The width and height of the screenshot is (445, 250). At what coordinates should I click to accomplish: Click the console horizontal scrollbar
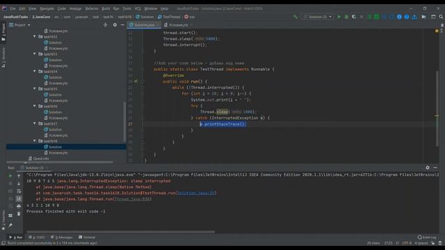(120, 232)
